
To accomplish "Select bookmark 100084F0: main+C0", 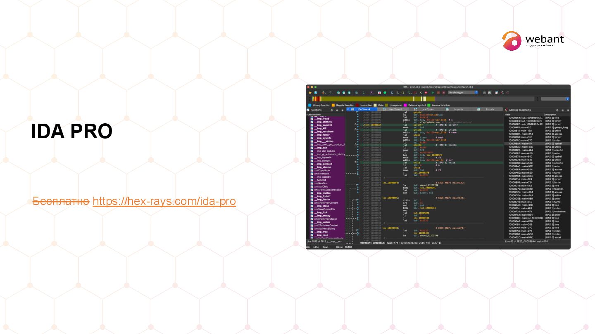I will 537,127.
